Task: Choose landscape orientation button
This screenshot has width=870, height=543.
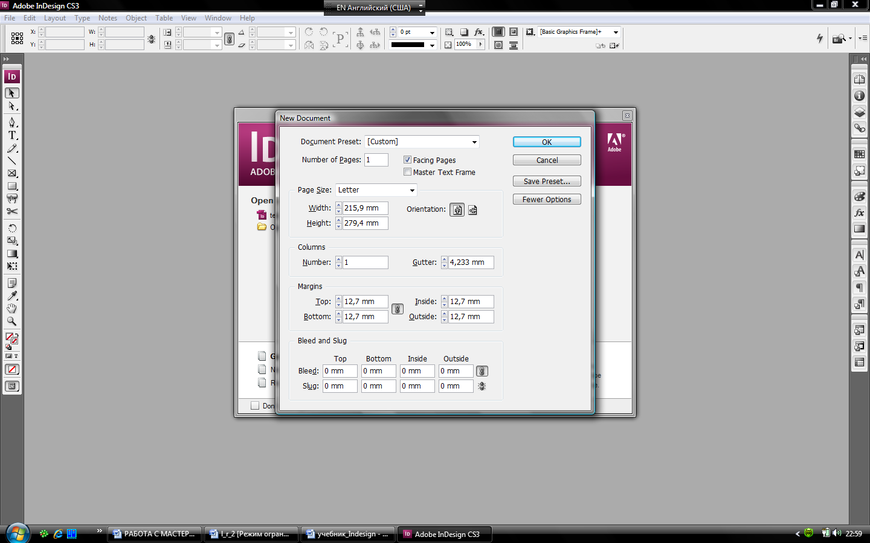Action: coord(472,210)
